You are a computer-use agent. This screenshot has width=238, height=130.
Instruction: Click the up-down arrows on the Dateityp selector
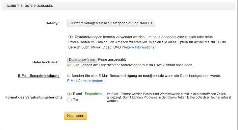pos(152,23)
